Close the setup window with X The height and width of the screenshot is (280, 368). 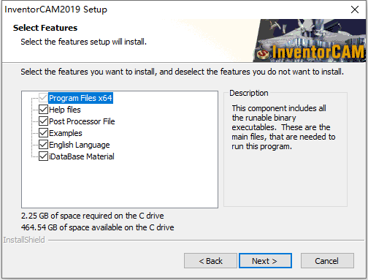point(355,10)
